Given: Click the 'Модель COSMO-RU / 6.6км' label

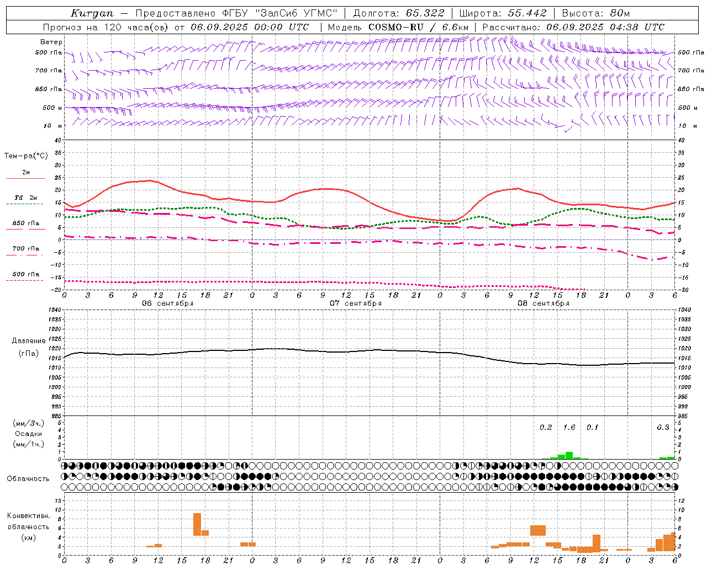Looking at the screenshot, I should pos(398,27).
